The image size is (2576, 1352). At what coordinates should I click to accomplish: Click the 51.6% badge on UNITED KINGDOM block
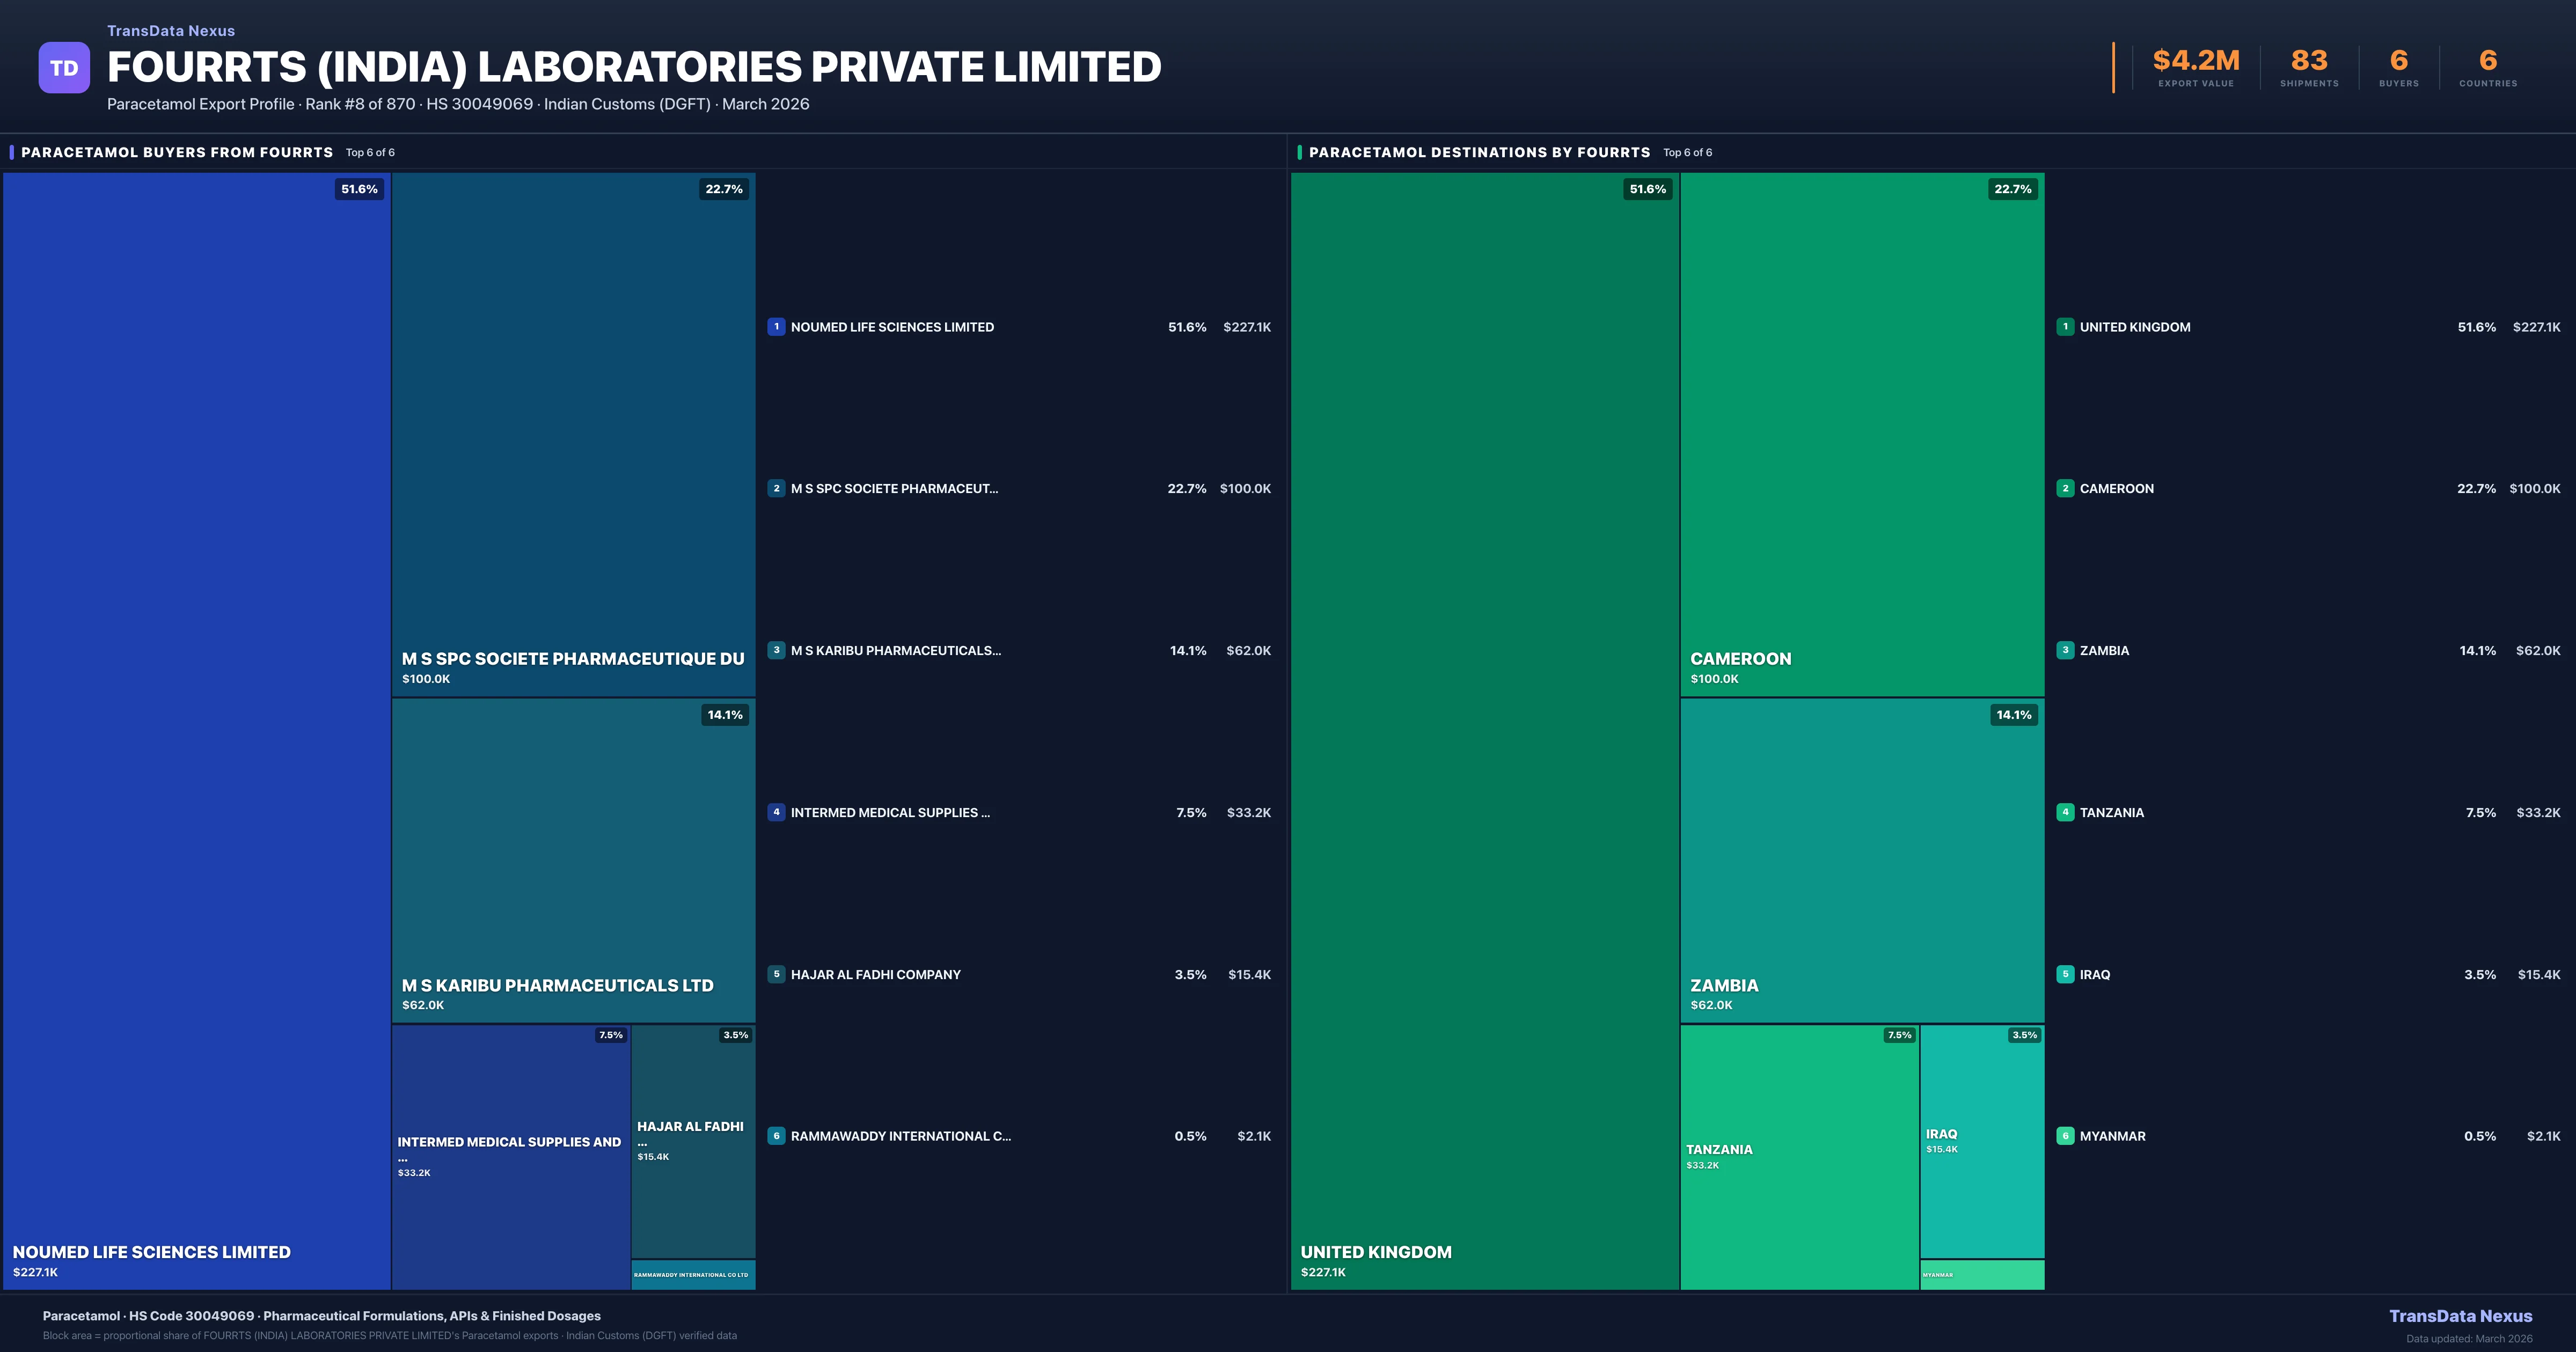pyautogui.click(x=1647, y=189)
